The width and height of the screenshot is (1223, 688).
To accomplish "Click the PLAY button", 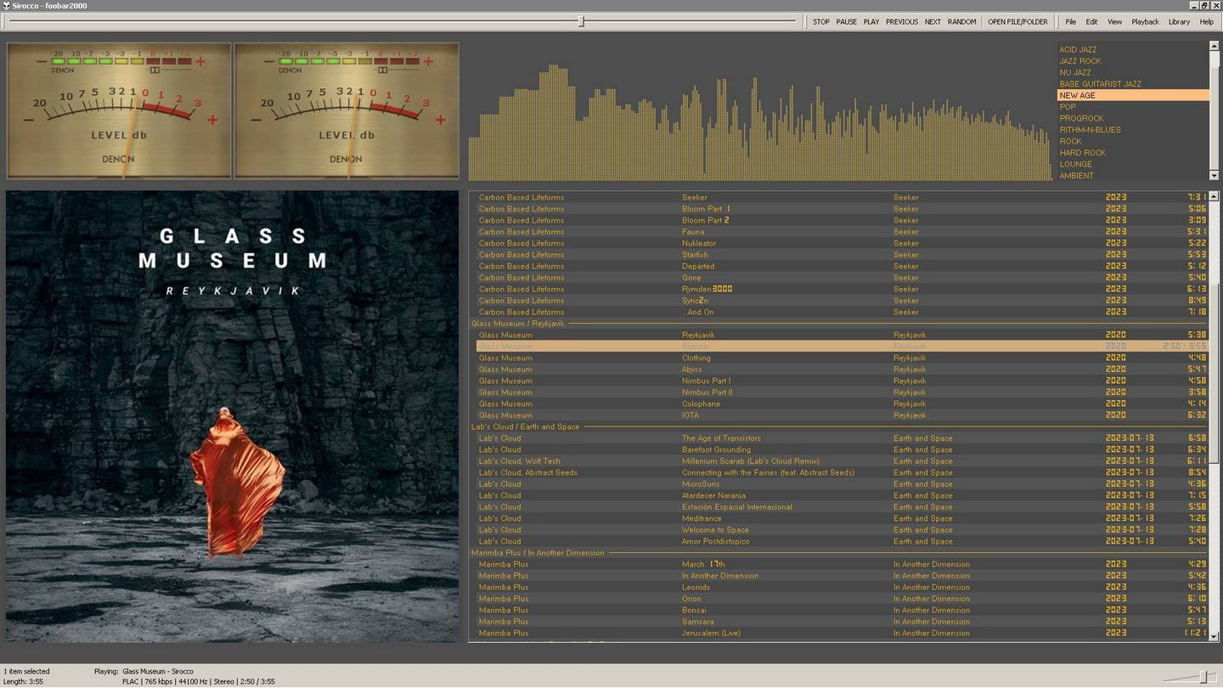I will click(x=871, y=22).
